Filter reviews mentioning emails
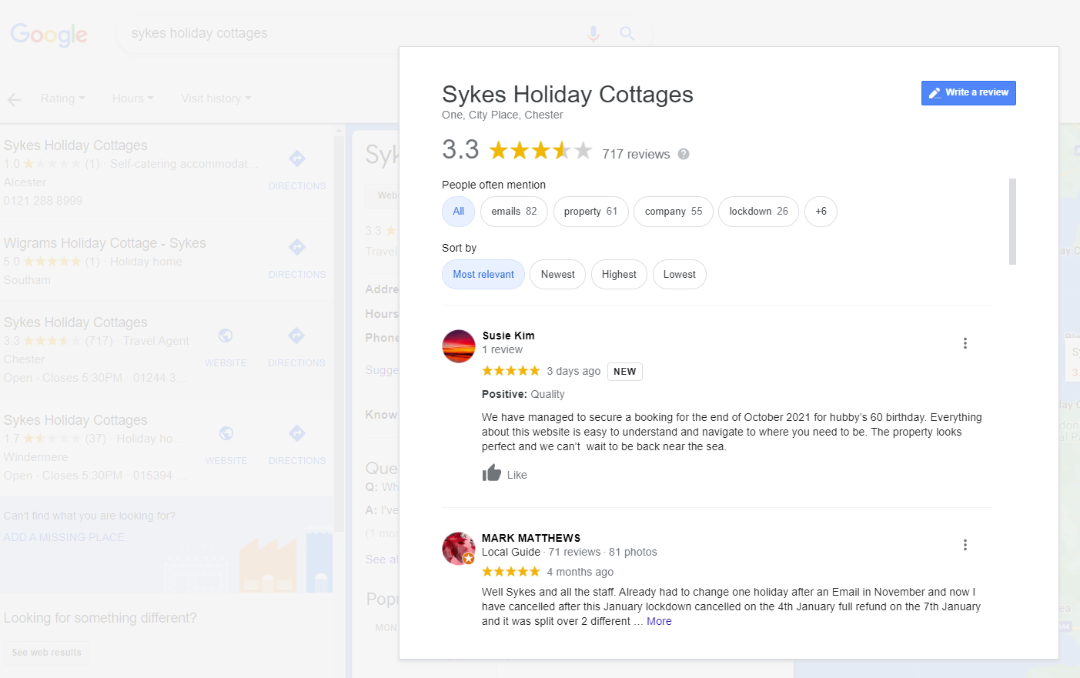This screenshot has width=1080, height=678. click(514, 212)
